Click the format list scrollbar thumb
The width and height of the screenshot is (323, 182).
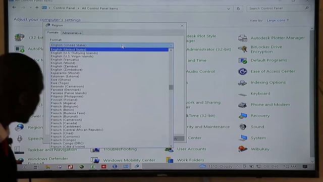(x=171, y=87)
